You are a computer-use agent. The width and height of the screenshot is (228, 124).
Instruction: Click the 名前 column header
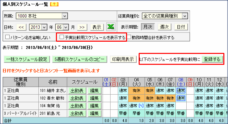[53, 82]
